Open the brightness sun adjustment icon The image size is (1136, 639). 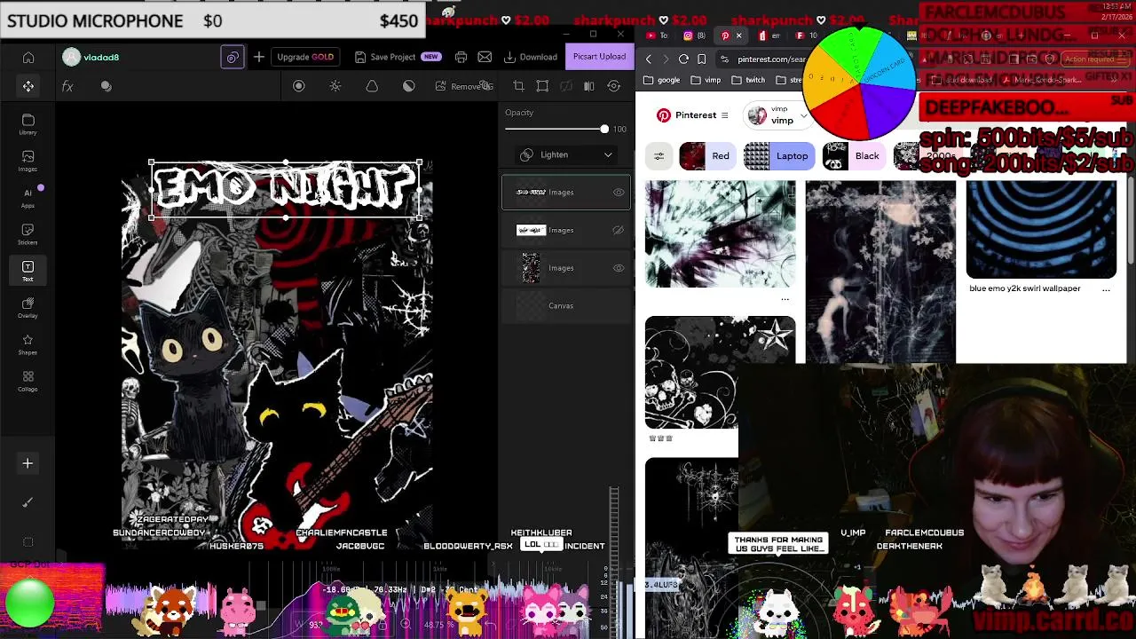click(335, 86)
